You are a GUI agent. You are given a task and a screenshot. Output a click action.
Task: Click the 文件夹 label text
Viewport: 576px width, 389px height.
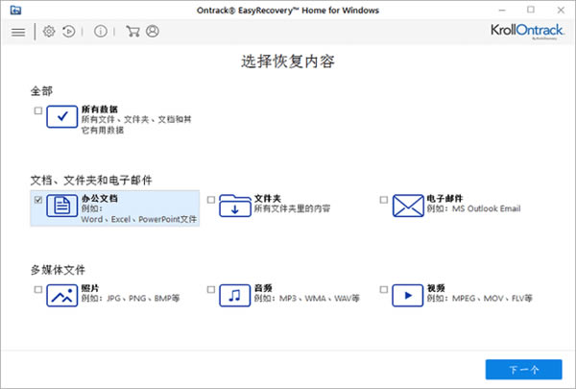pyautogui.click(x=268, y=199)
